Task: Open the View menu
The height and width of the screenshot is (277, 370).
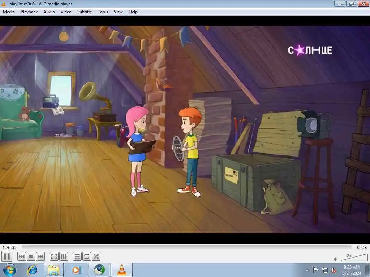Action: pos(118,12)
